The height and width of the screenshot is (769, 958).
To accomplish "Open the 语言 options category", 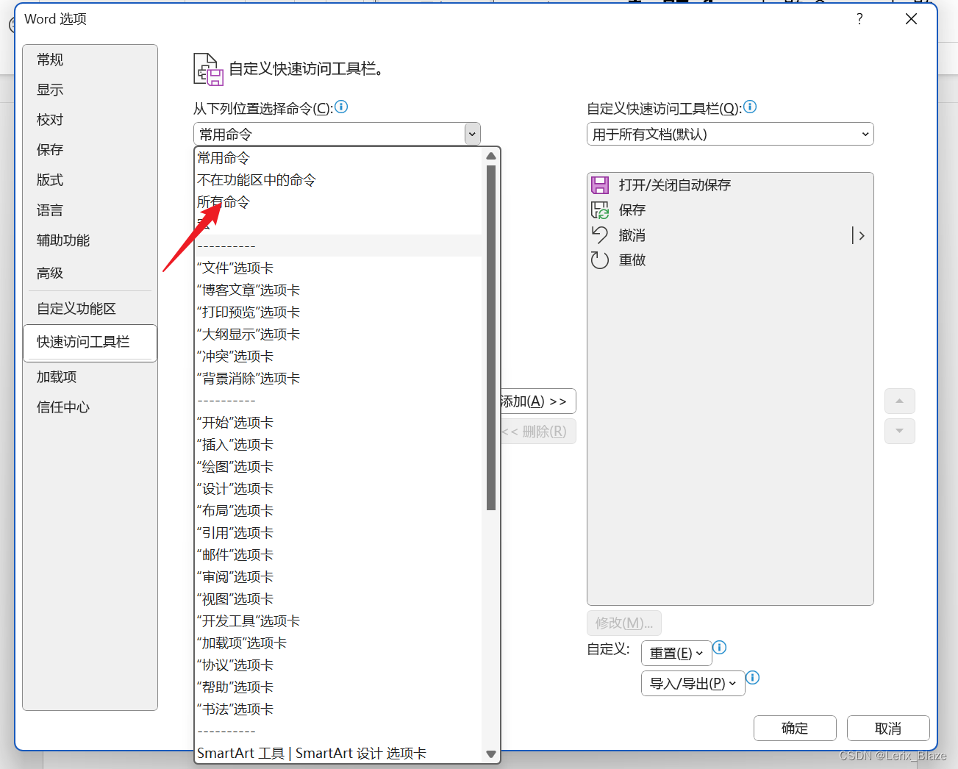I will 90,210.
